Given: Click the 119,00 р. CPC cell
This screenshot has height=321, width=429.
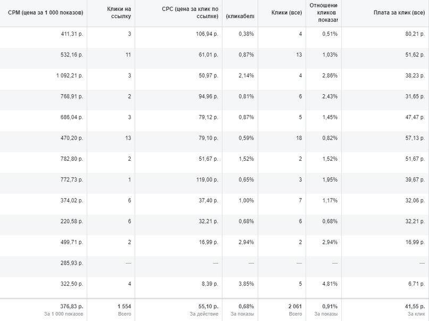Looking at the screenshot, I should coord(207,180).
